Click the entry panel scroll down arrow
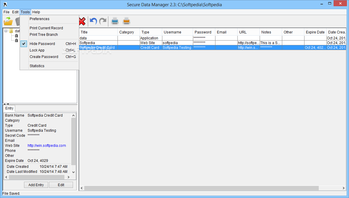 coord(74,172)
